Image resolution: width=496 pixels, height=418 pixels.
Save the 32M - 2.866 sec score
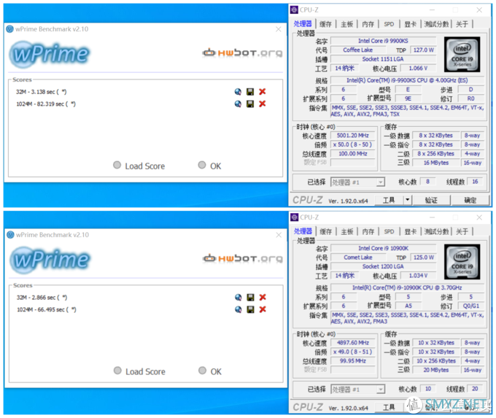[250, 298]
